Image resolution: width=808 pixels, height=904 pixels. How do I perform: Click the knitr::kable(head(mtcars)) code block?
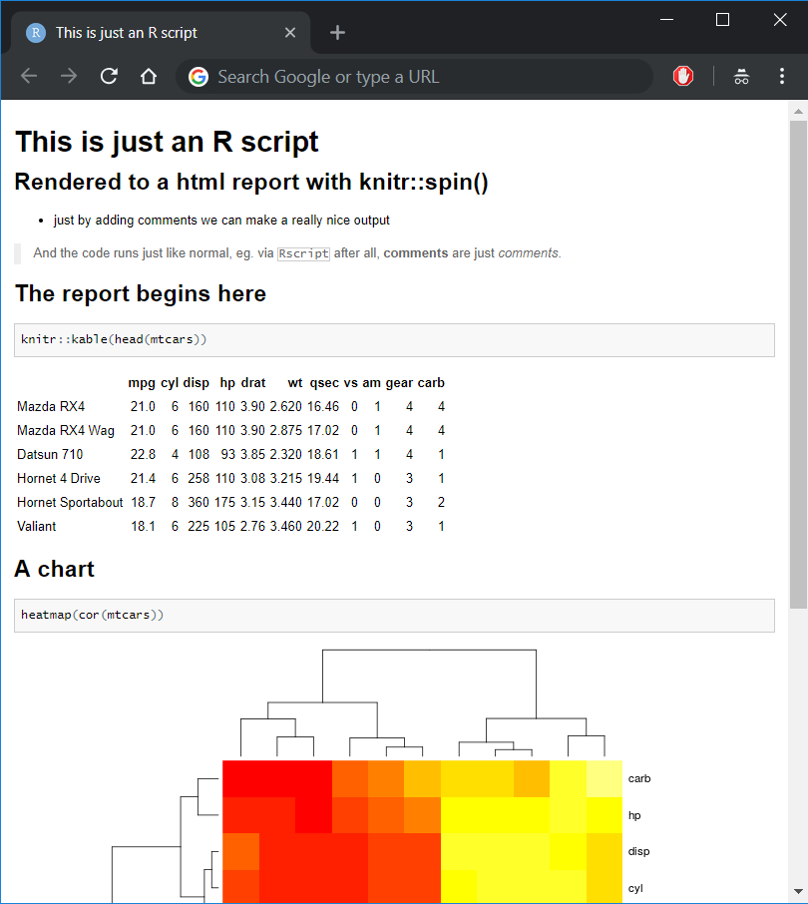tap(394, 340)
